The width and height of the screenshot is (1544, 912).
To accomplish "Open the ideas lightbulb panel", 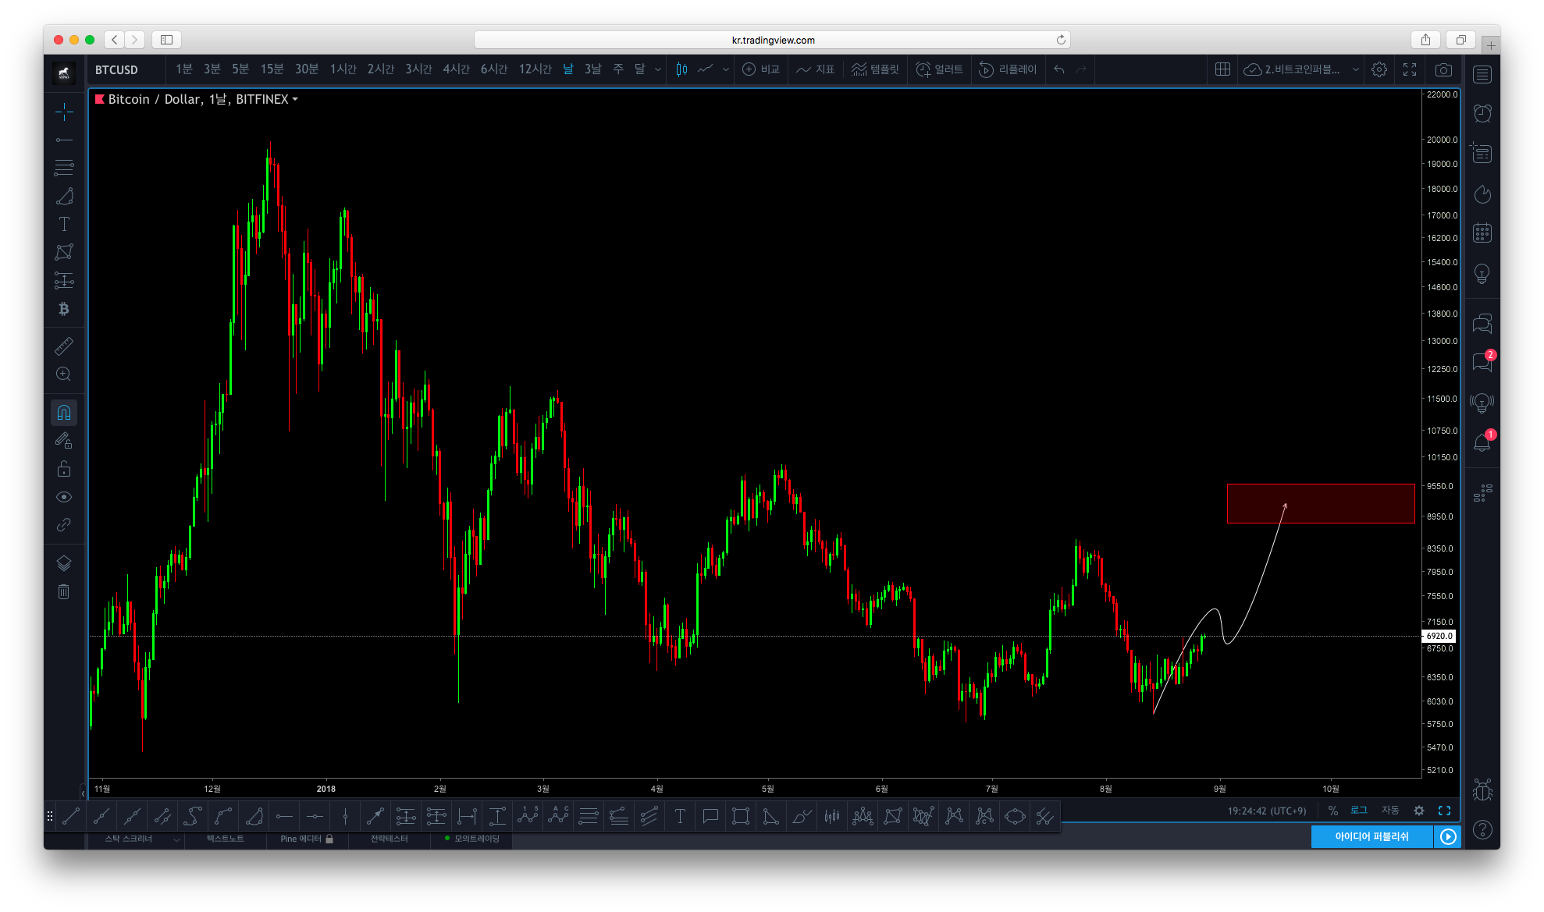I will pyautogui.click(x=1482, y=274).
